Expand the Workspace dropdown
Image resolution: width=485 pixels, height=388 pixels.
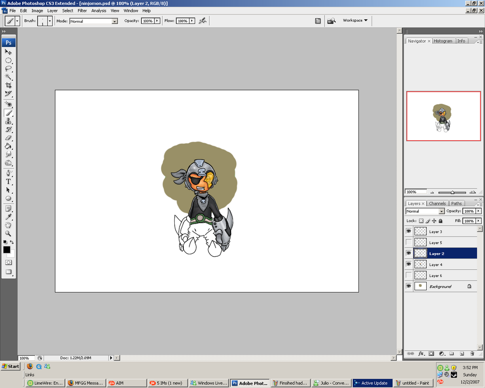click(x=355, y=20)
